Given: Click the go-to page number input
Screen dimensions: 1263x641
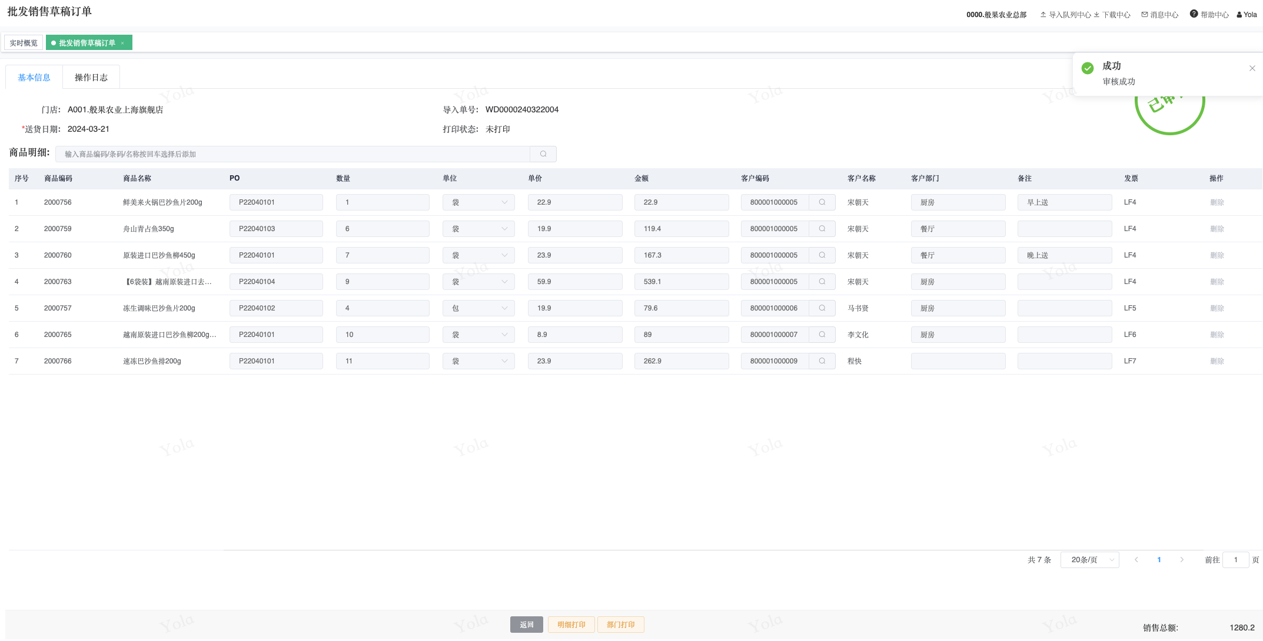Looking at the screenshot, I should point(1235,560).
